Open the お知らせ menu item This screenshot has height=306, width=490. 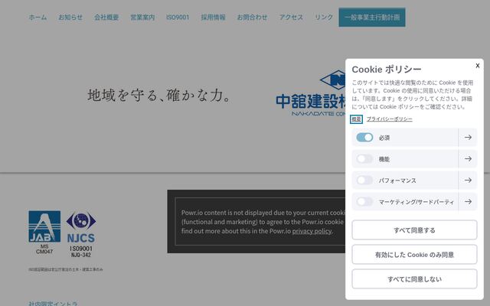click(x=70, y=17)
